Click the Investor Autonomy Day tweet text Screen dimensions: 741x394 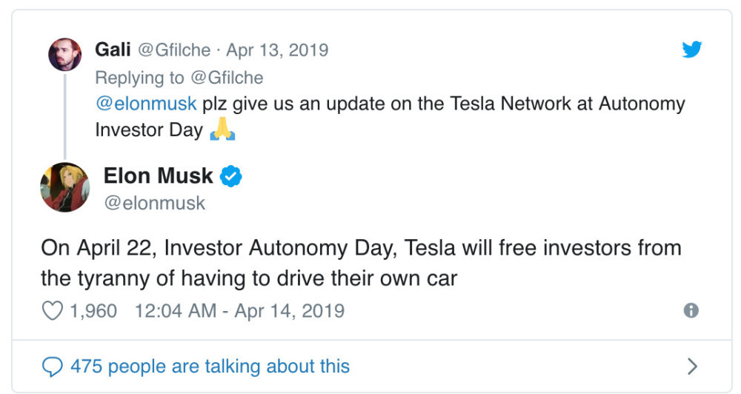[361, 263]
